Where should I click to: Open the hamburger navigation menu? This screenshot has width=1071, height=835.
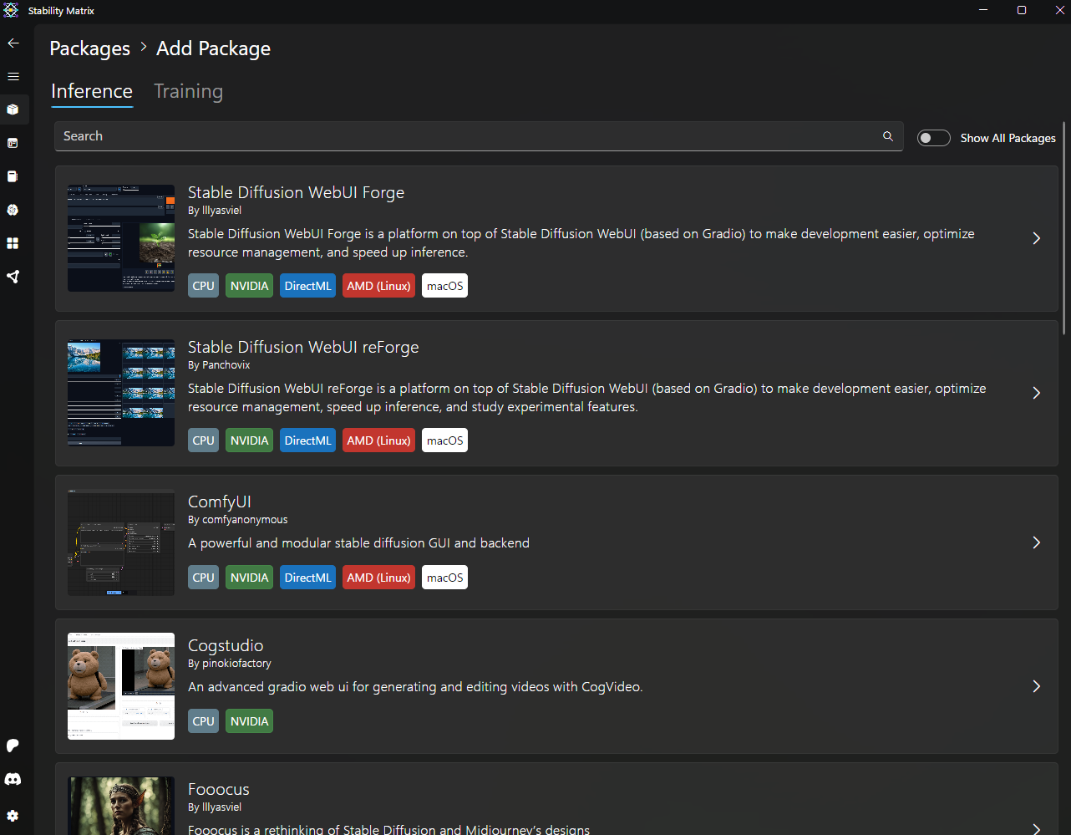click(x=13, y=76)
